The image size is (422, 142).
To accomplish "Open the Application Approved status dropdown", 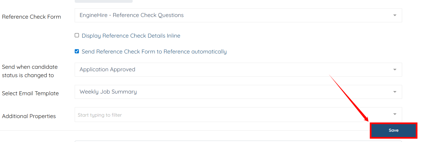I will point(238,70).
